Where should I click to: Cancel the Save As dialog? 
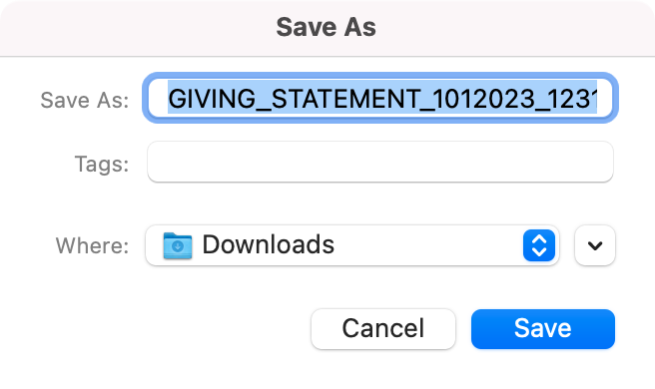383,329
